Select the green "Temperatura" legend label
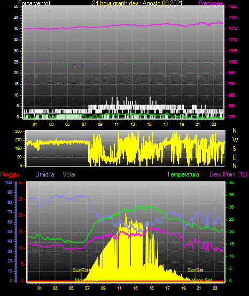The image size is (249, 296). 183,174
